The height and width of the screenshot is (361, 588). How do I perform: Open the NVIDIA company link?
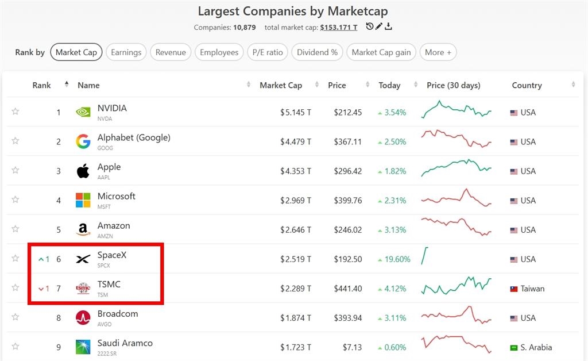112,108
